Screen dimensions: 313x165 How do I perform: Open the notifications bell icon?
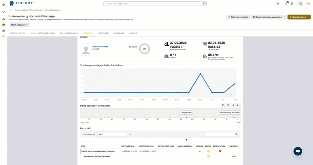point(286,3)
